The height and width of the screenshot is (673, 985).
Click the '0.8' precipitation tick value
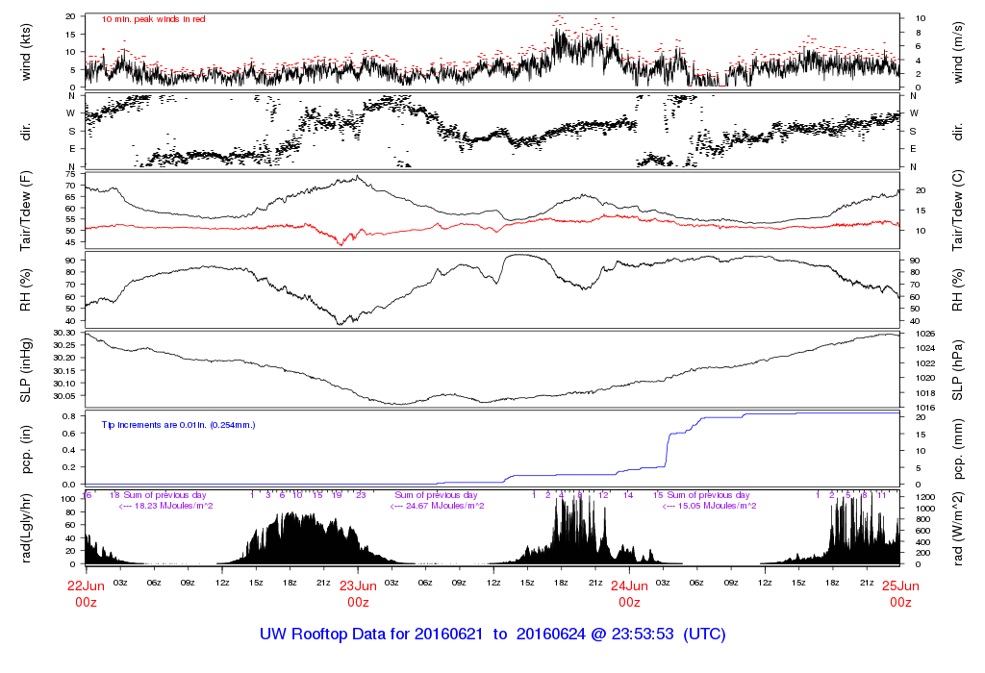tap(69, 416)
